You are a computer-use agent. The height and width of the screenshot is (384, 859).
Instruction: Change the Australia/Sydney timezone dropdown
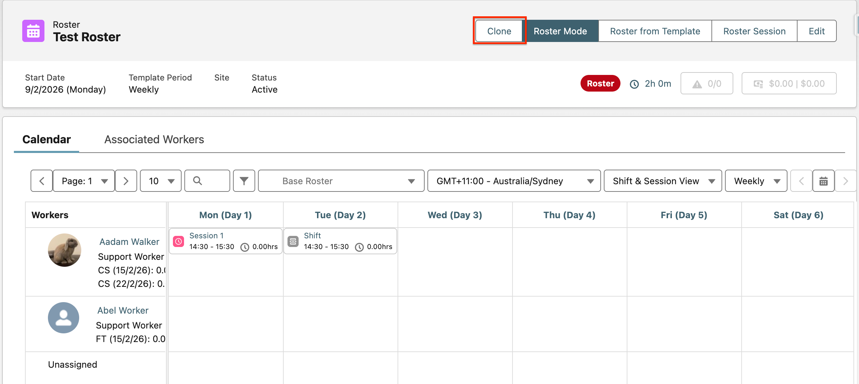[514, 181]
